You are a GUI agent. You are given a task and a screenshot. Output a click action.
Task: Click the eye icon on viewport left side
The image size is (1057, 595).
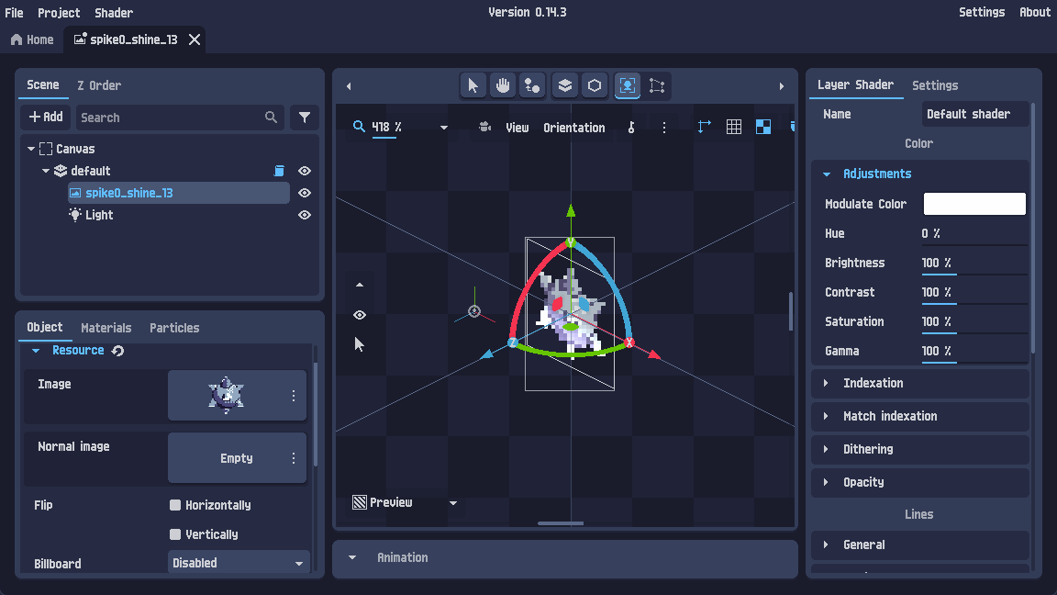[x=360, y=315]
